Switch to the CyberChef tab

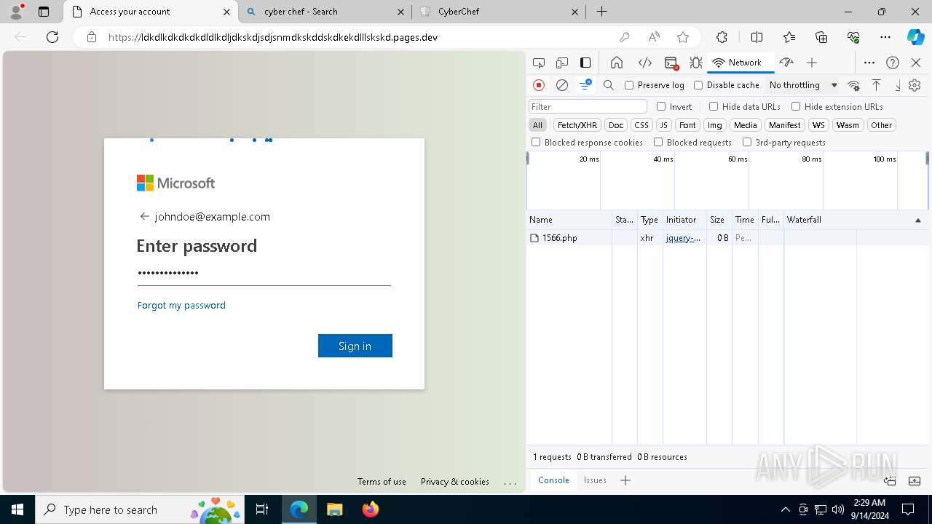pyautogui.click(x=499, y=12)
